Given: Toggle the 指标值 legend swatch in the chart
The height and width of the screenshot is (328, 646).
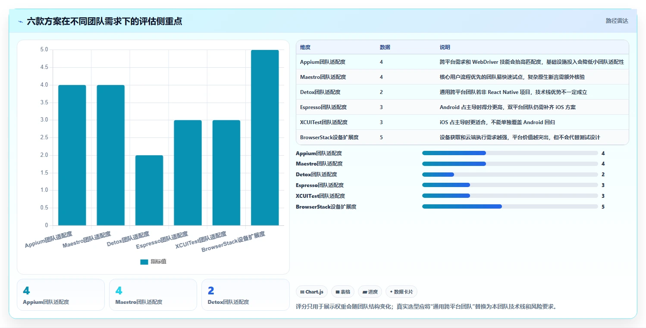Looking at the screenshot, I should click(144, 262).
